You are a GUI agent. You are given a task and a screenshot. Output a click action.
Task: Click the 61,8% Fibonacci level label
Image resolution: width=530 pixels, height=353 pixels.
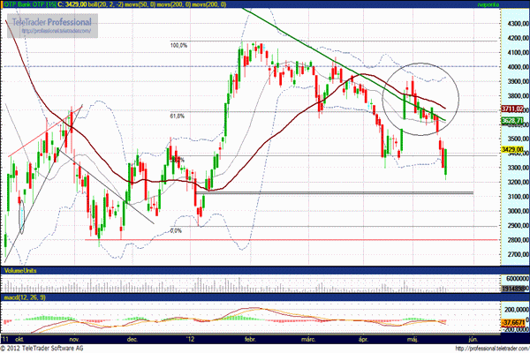pyautogui.click(x=178, y=116)
